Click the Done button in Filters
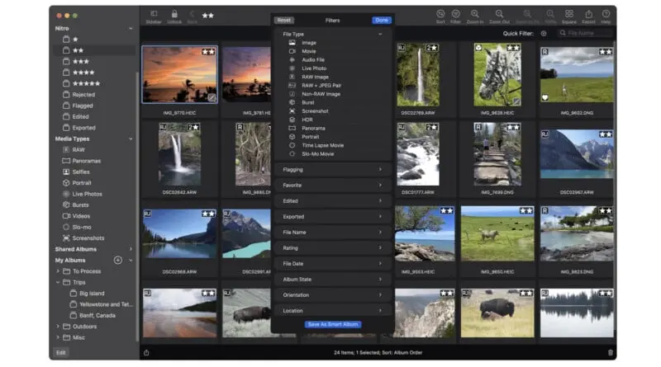661x367 pixels. click(381, 20)
